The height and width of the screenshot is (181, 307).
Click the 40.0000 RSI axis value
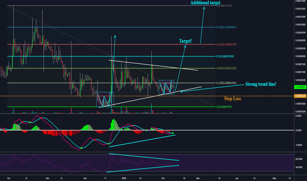pyautogui.click(x=299, y=167)
